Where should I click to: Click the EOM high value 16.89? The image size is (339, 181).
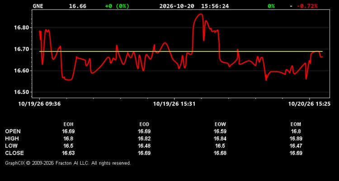point(296,138)
